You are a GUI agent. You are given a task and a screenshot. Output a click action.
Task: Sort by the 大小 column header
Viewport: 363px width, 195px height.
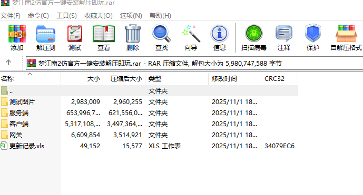tap(82, 79)
